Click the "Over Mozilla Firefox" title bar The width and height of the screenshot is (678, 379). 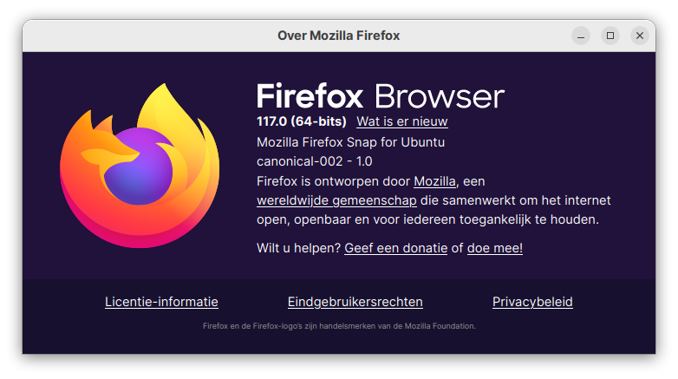tap(338, 36)
